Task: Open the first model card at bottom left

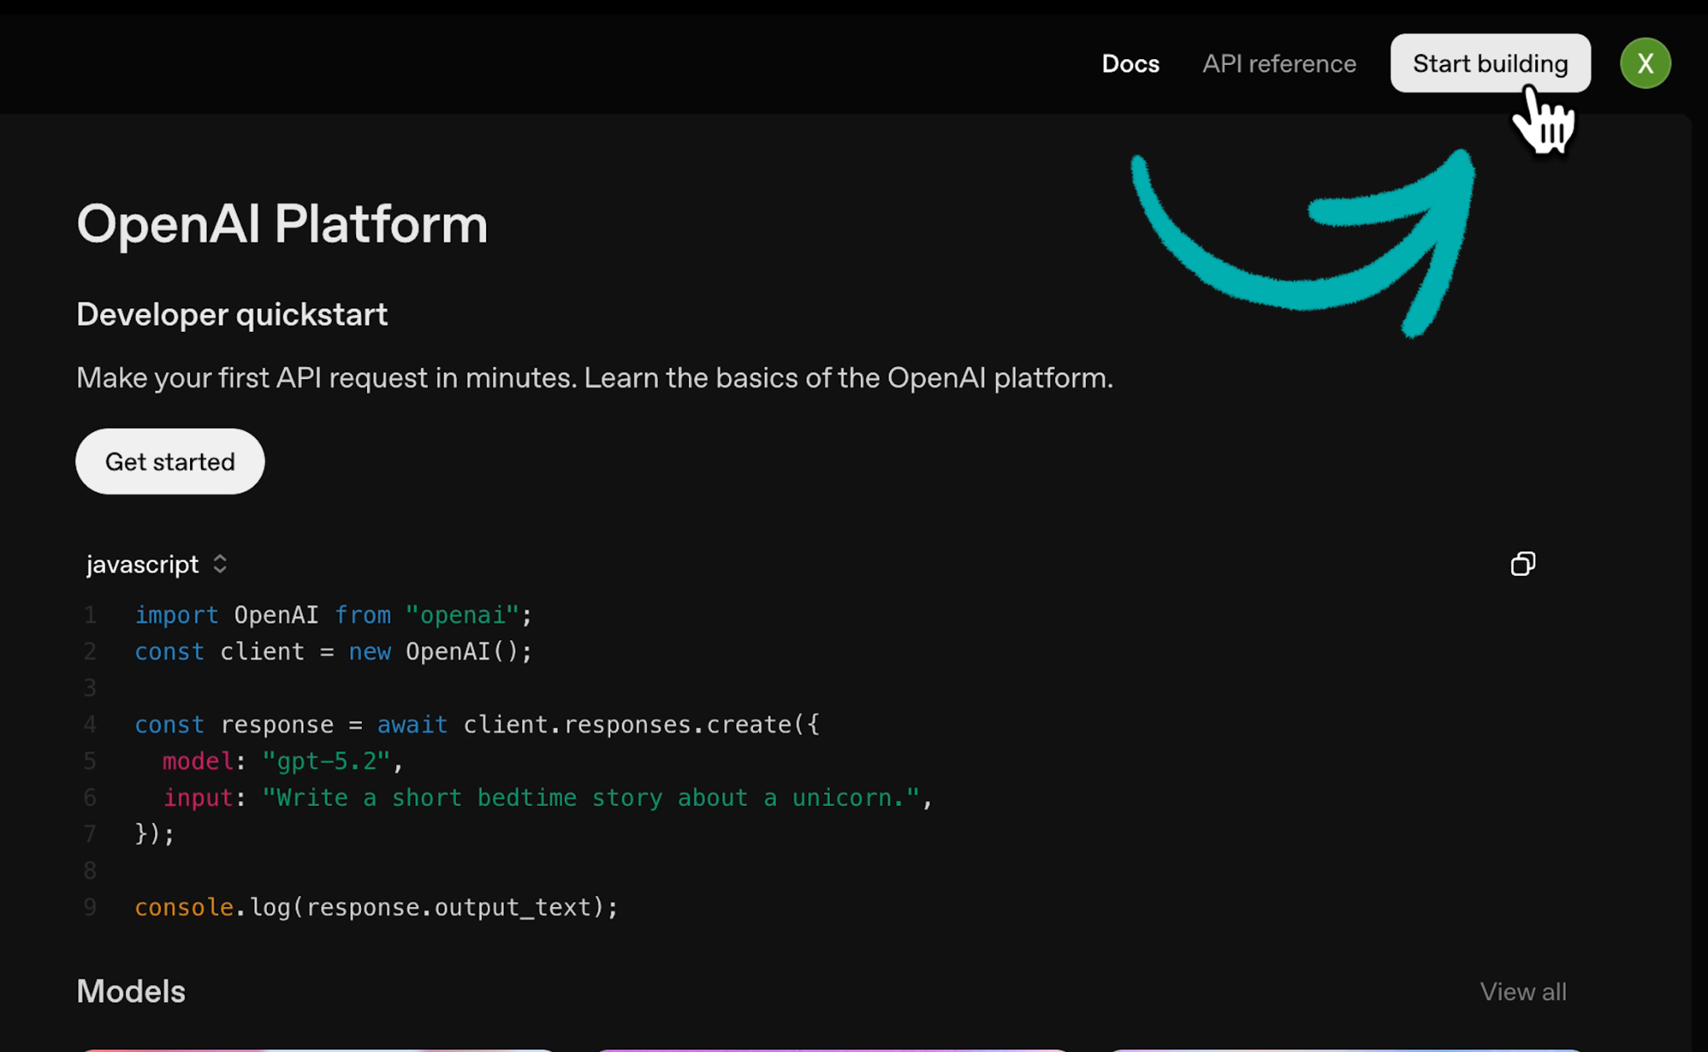Action: point(317,1049)
